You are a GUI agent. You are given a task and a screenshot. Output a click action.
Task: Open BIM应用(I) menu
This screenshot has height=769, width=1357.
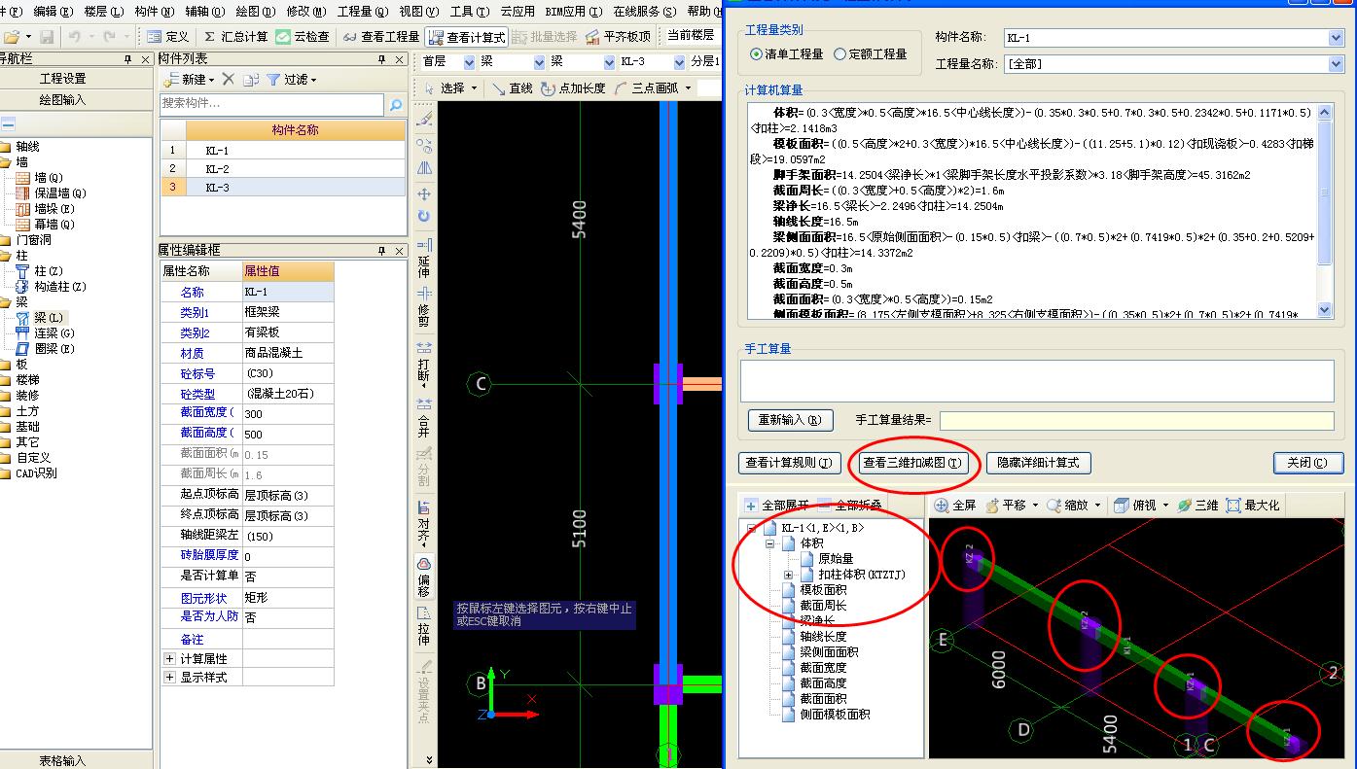(573, 11)
